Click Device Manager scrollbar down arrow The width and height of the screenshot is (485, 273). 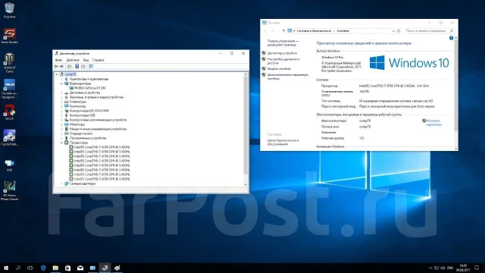246,184
